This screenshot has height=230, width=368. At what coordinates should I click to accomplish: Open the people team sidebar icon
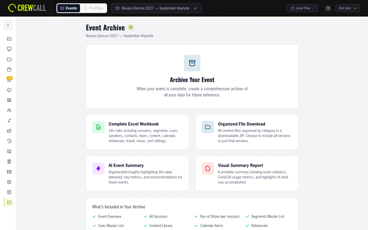pyautogui.click(x=9, y=110)
